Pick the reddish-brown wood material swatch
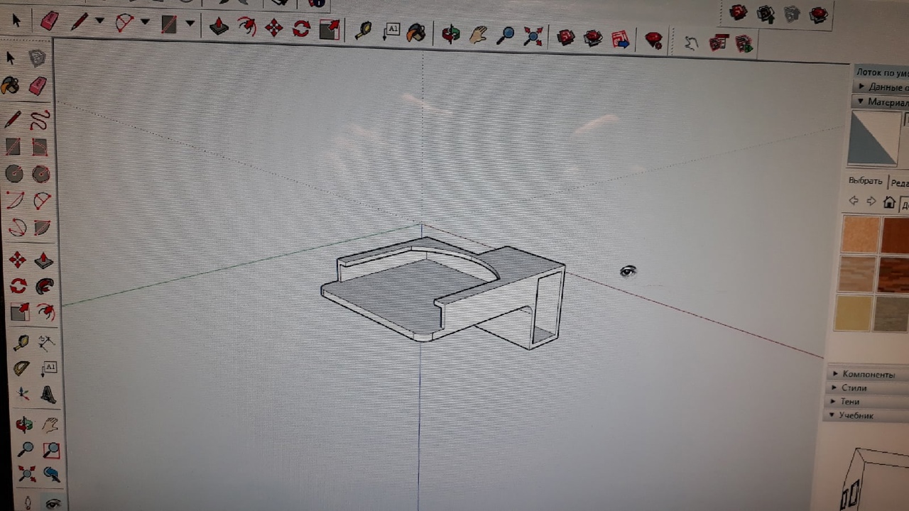 [895, 236]
